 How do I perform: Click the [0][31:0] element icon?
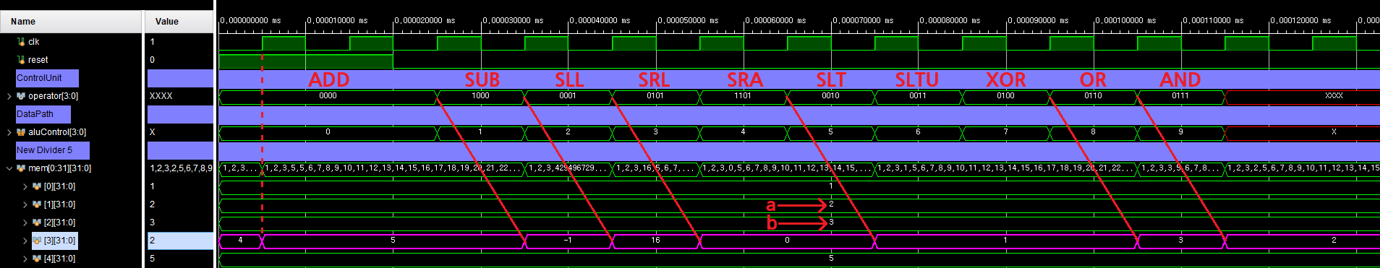pos(37,186)
